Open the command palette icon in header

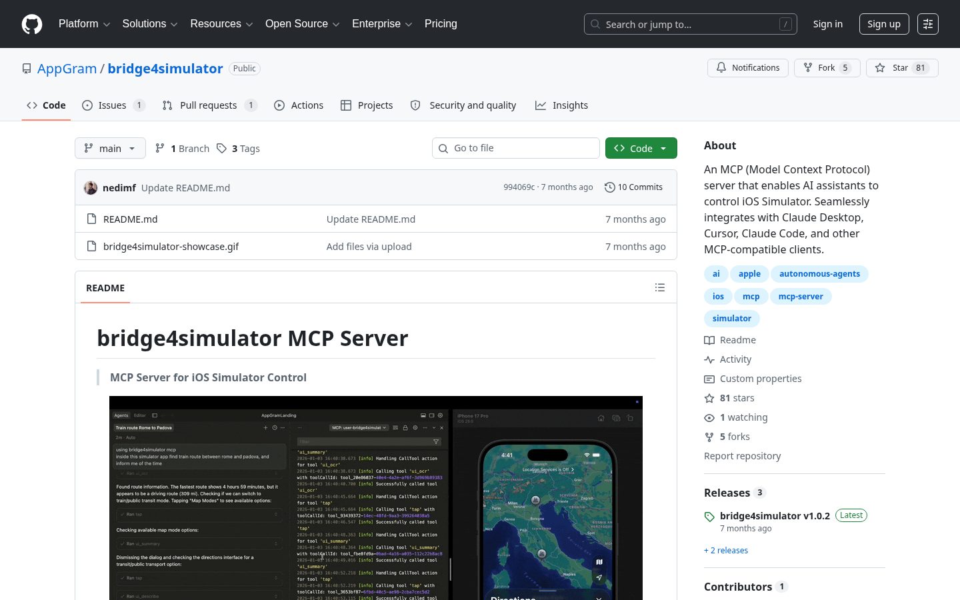pos(927,24)
